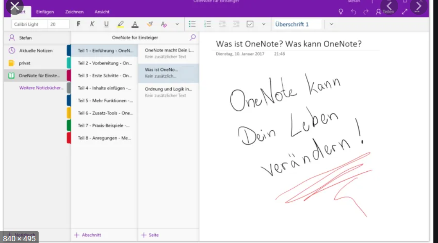Screen dimensions: 438x243
Task: Close the image preview with X
Action: point(15,6)
